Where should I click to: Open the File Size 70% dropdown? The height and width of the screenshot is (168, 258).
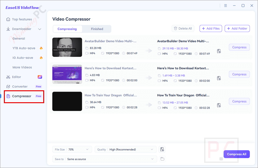(x=72, y=149)
